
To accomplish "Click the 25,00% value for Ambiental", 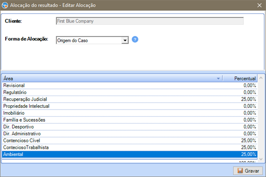I will click(249, 155).
